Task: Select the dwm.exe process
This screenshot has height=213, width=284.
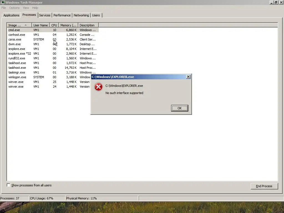Action: [53, 44]
